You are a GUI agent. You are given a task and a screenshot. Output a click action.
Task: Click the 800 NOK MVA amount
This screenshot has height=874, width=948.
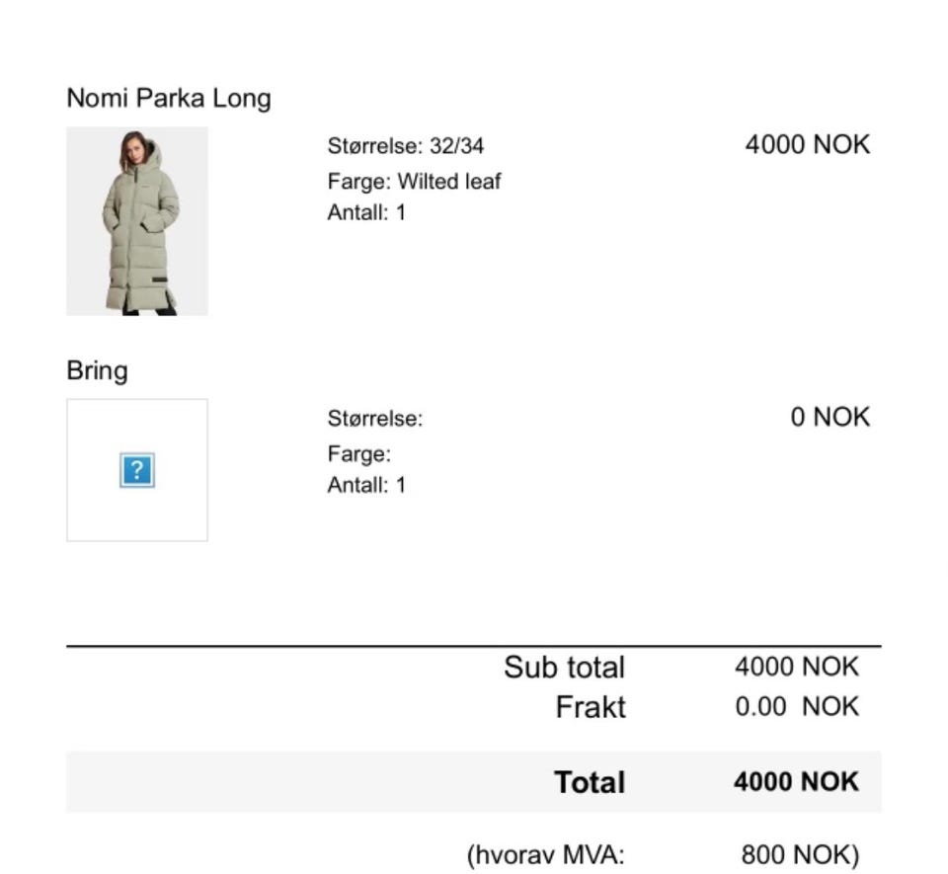coord(799,854)
